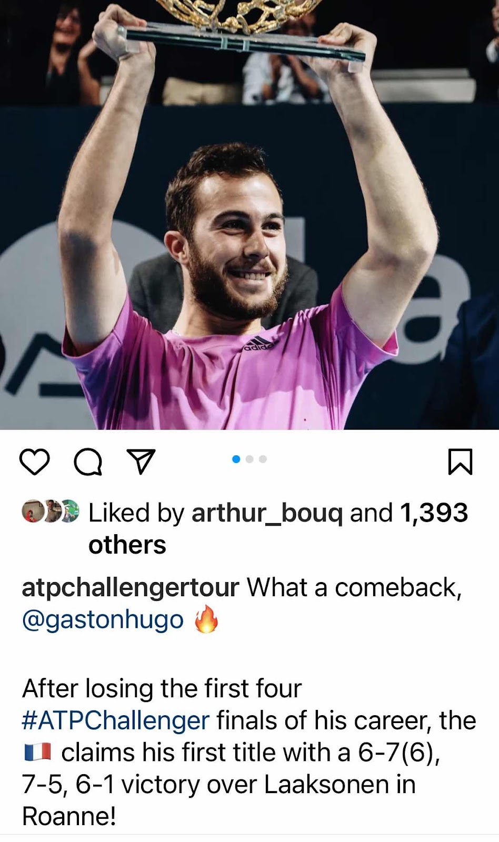The height and width of the screenshot is (842, 499).
Task: Open the first liker's profile avatar
Action: [x=33, y=511]
